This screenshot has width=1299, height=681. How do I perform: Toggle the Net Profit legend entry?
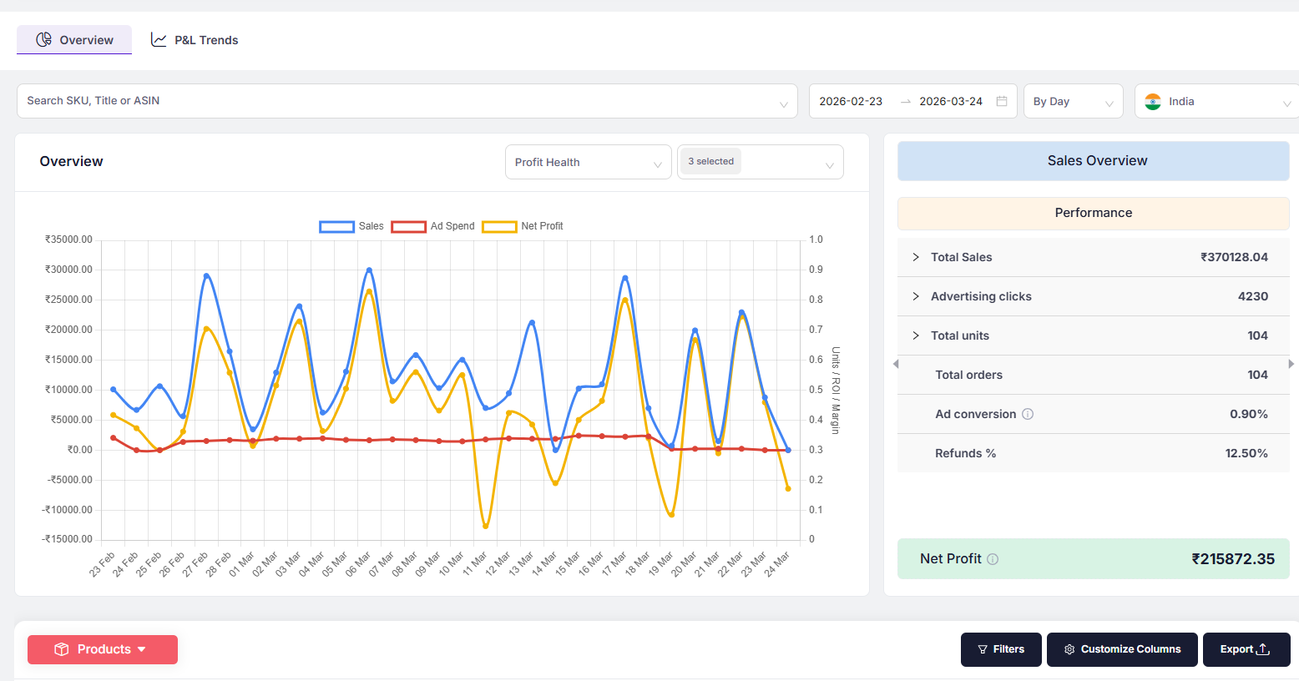(523, 225)
